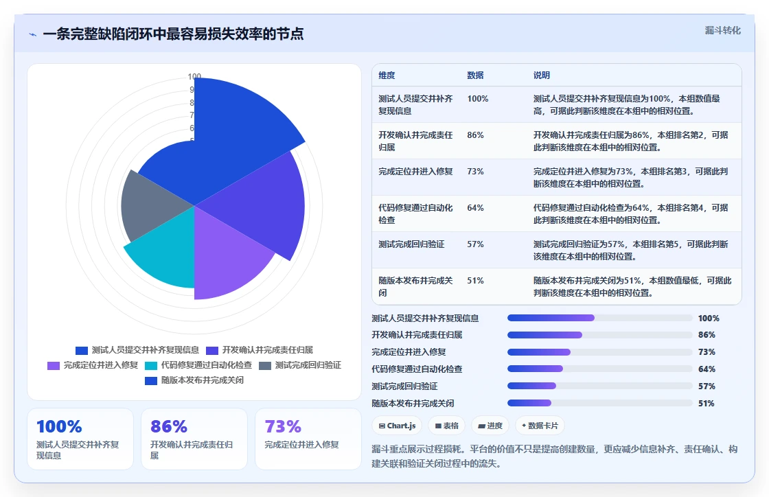Click the 73% value in the table
Screen dimensions: 769x497
[475, 172]
